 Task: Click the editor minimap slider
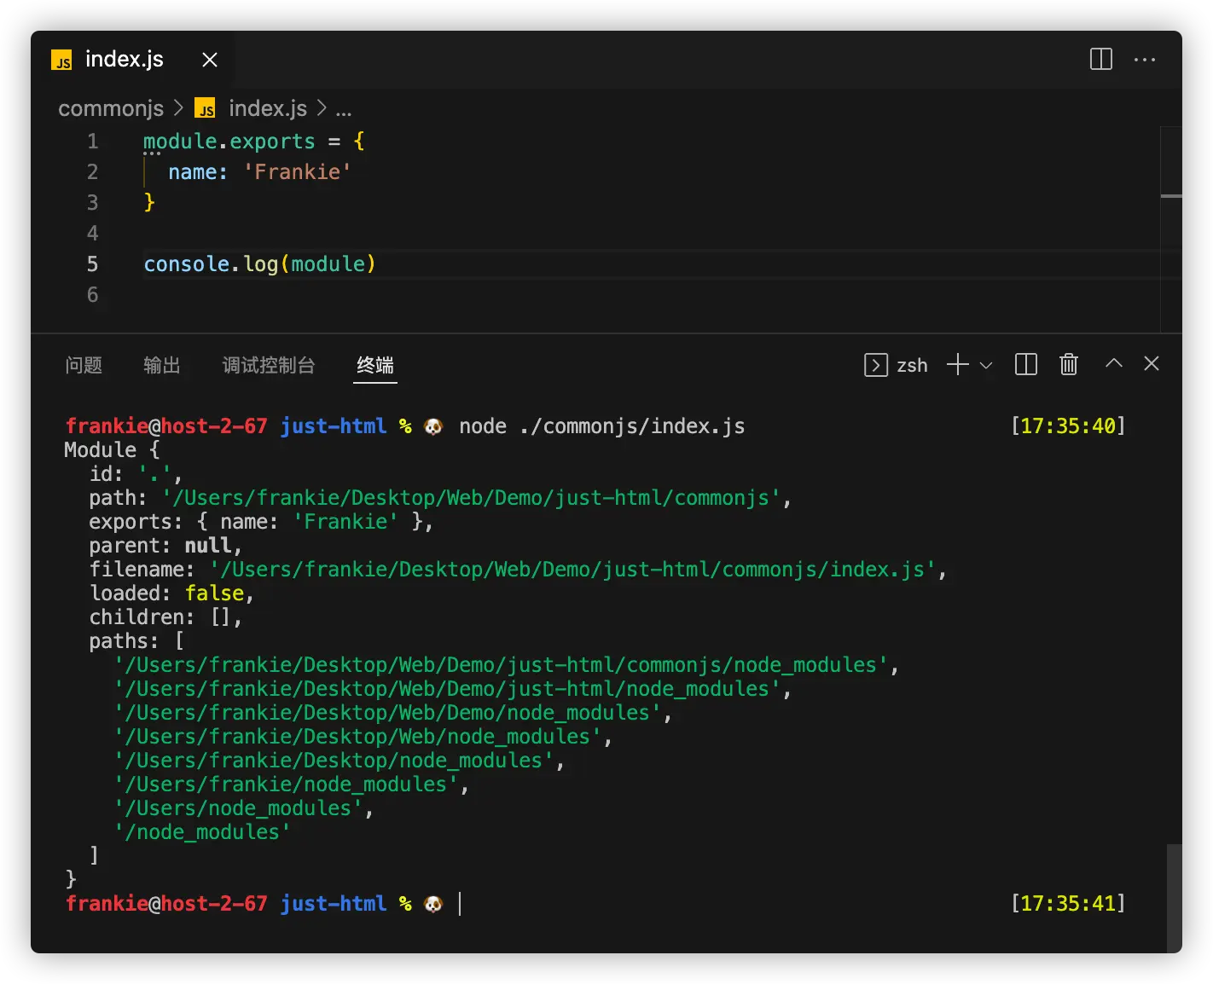1171,196
